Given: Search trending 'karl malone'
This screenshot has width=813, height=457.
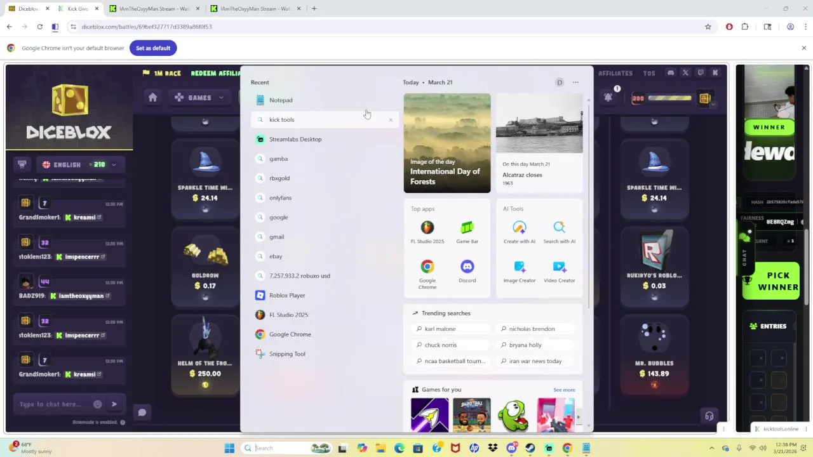Looking at the screenshot, I should click(450, 329).
